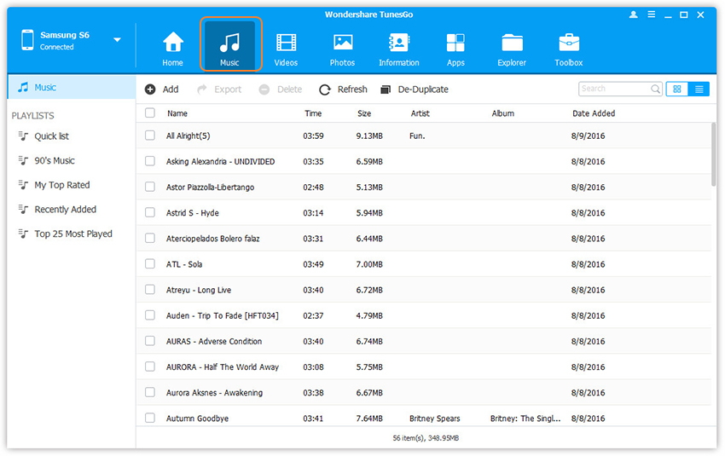725x456 pixels.
Task: Select Music in the left sidebar
Action: coord(72,87)
